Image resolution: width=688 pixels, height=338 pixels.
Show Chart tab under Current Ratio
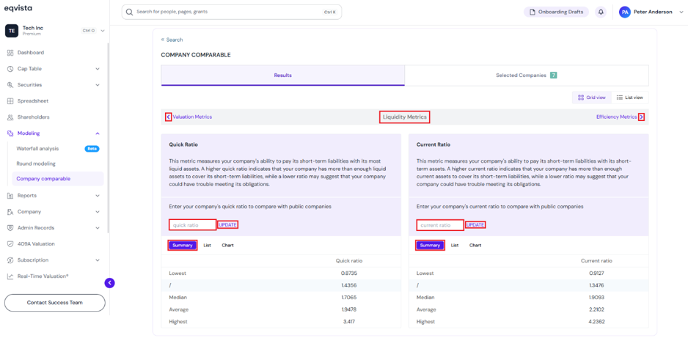pyautogui.click(x=475, y=246)
